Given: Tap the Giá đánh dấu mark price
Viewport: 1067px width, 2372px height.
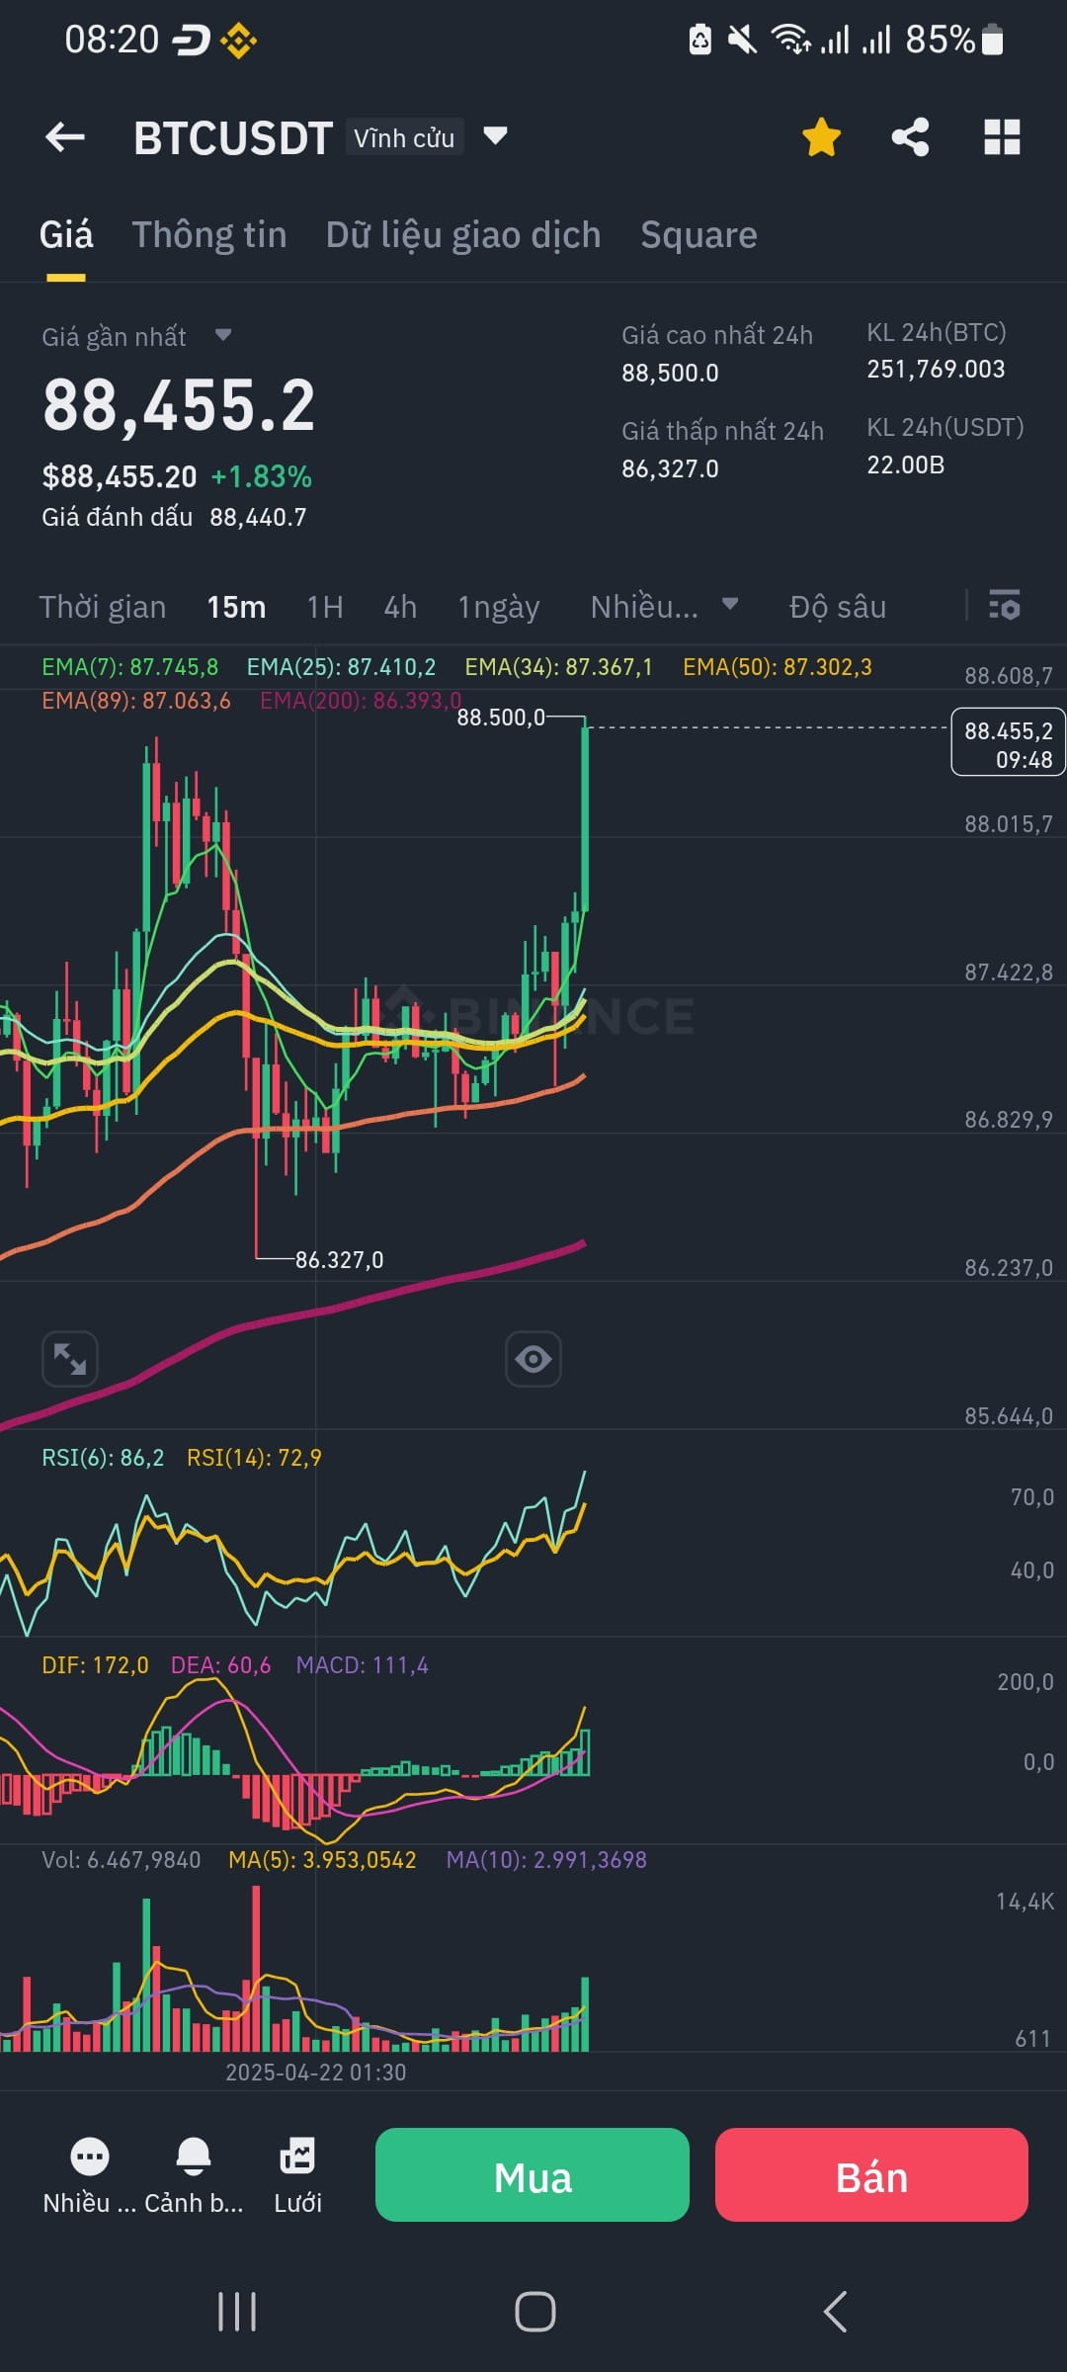Looking at the screenshot, I should (174, 517).
